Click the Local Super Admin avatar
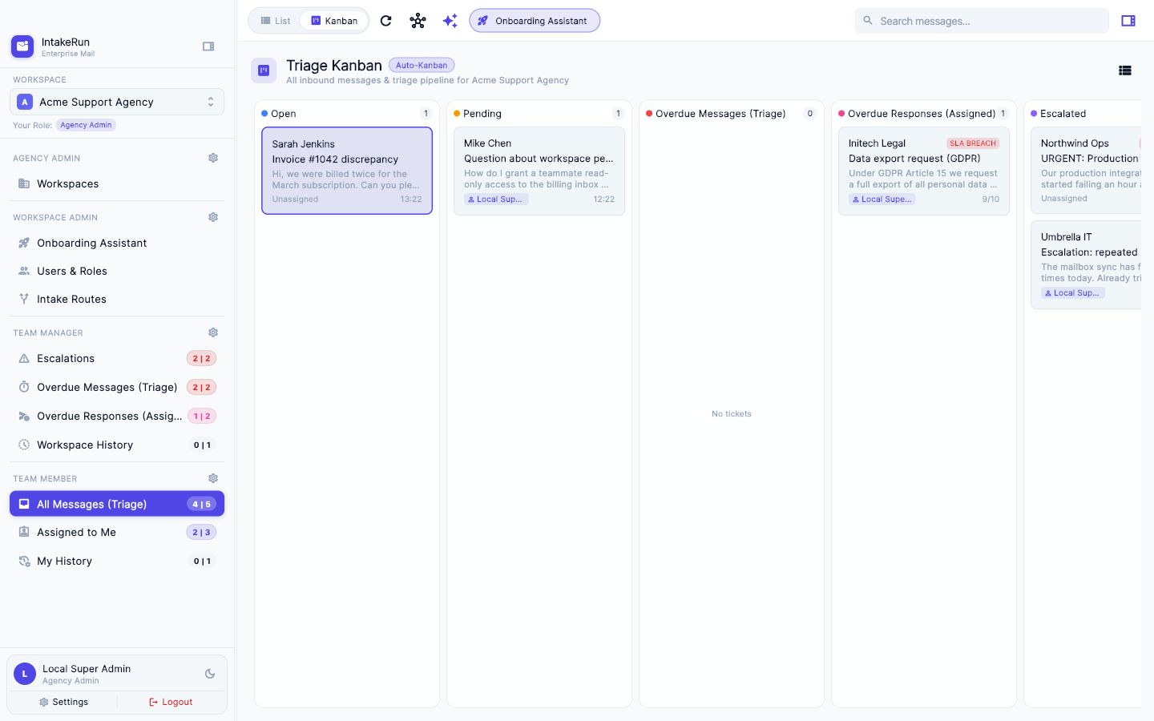Image resolution: width=1154 pixels, height=721 pixels. 25,674
